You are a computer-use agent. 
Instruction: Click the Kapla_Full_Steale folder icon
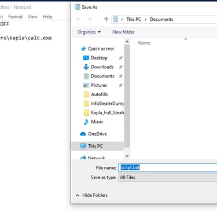pyautogui.click(x=86, y=112)
